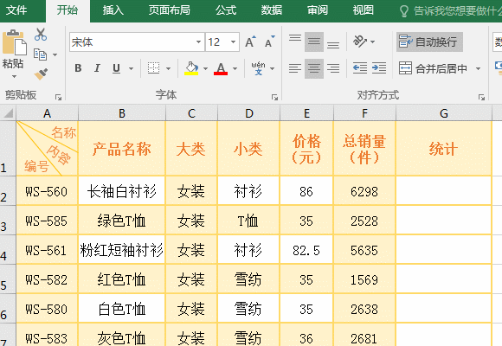Decrease font size with smaller A icon
502x346 pixels.
point(269,42)
